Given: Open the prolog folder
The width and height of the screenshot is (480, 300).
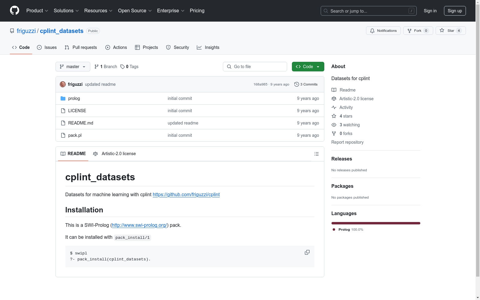Looking at the screenshot, I should click(x=74, y=98).
